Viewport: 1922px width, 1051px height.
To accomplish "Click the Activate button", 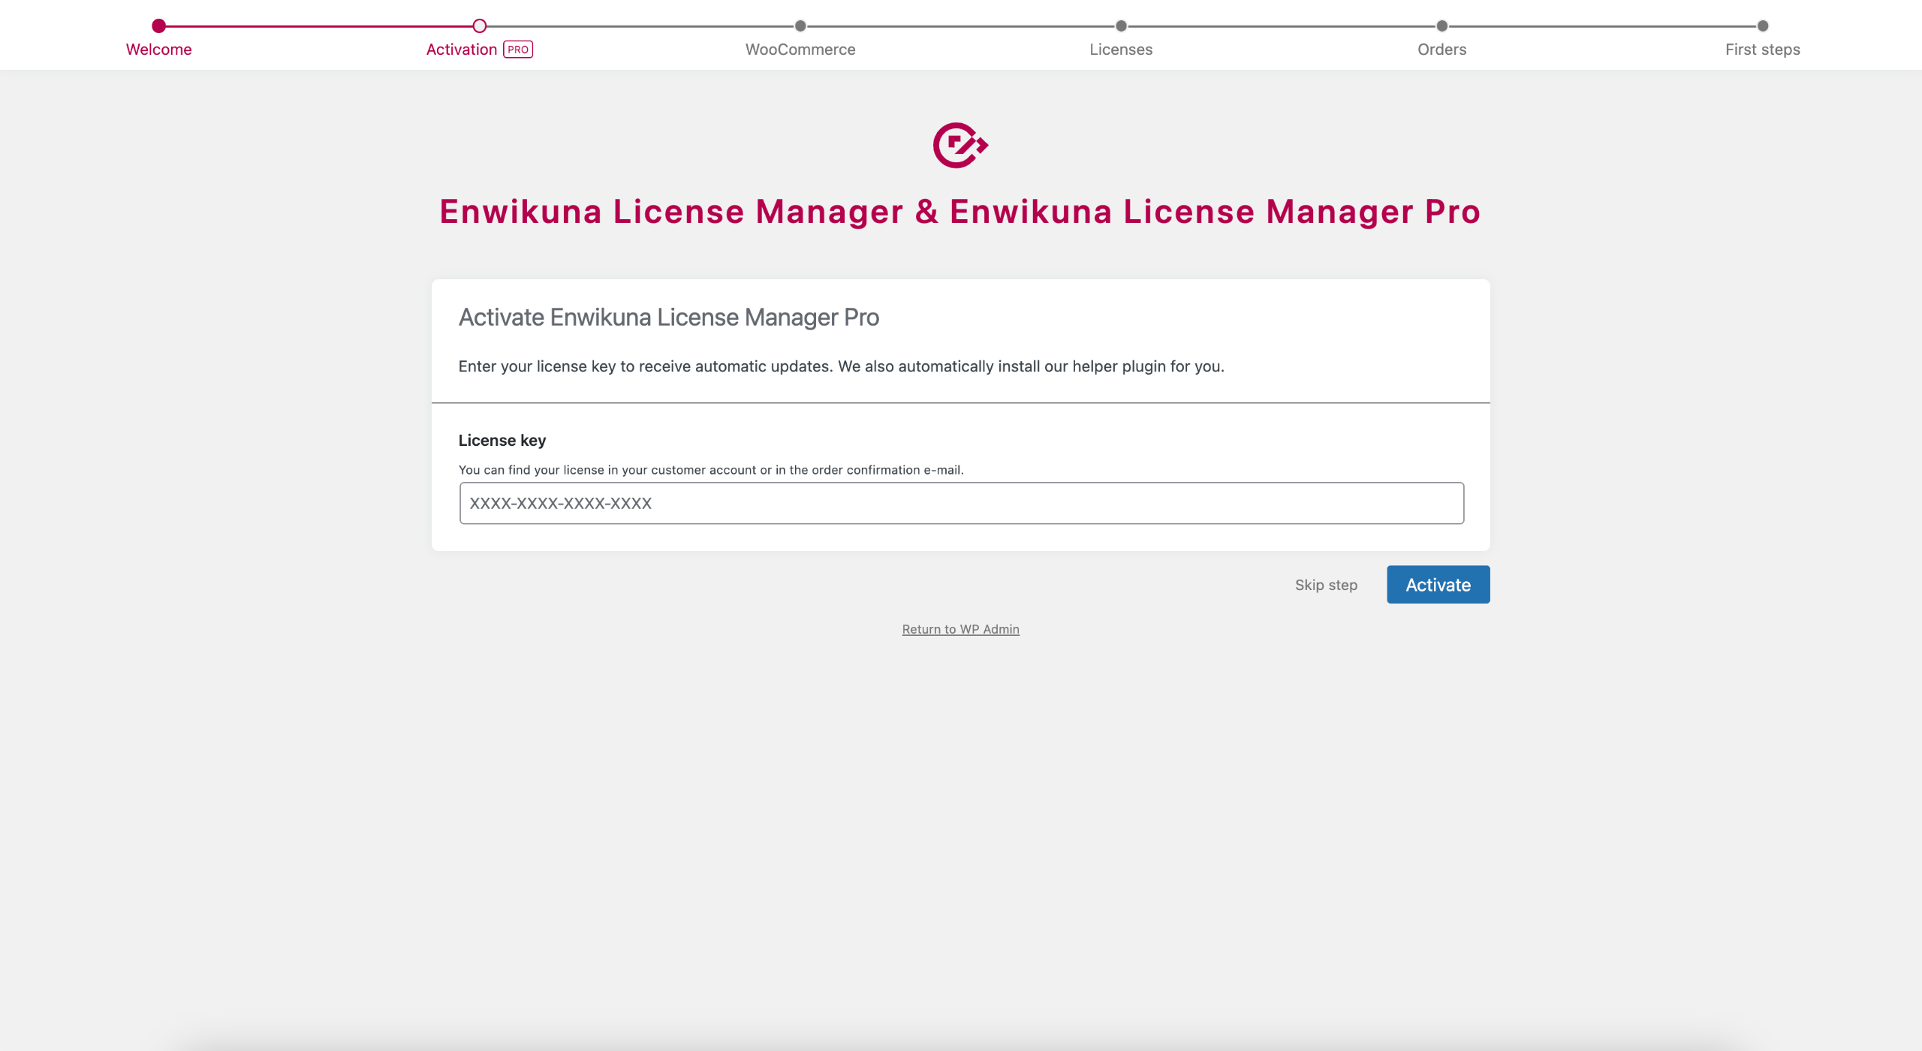I will coord(1438,584).
